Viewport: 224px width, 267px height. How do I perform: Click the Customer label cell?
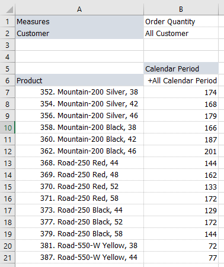point(79,33)
